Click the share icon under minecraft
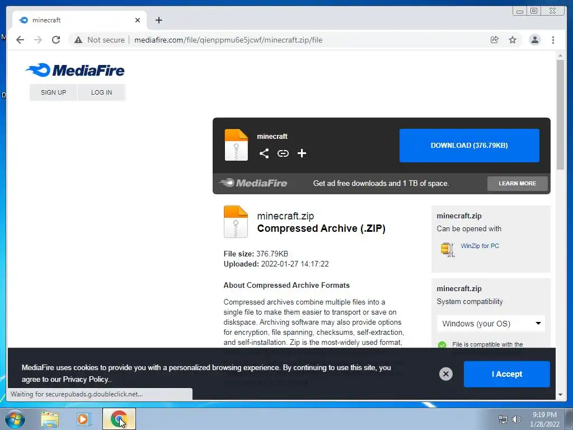573x430 pixels. click(x=264, y=153)
